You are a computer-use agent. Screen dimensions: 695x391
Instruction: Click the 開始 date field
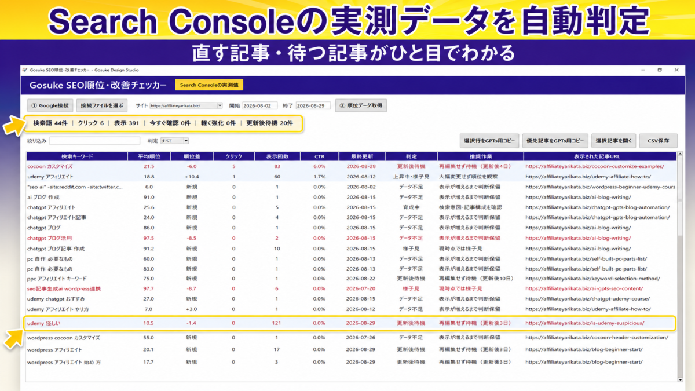(260, 106)
